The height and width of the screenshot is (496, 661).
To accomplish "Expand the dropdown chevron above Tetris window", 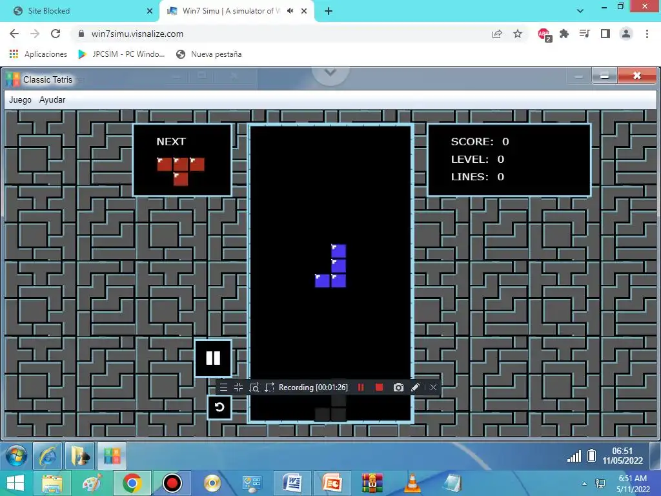I will coord(330,72).
